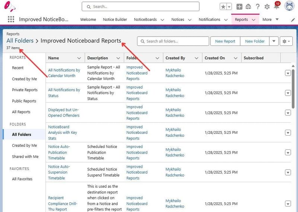Open row actions for Displayed but Un-Opened Offenders
The height and width of the screenshot is (212, 298).
[x=288, y=113]
